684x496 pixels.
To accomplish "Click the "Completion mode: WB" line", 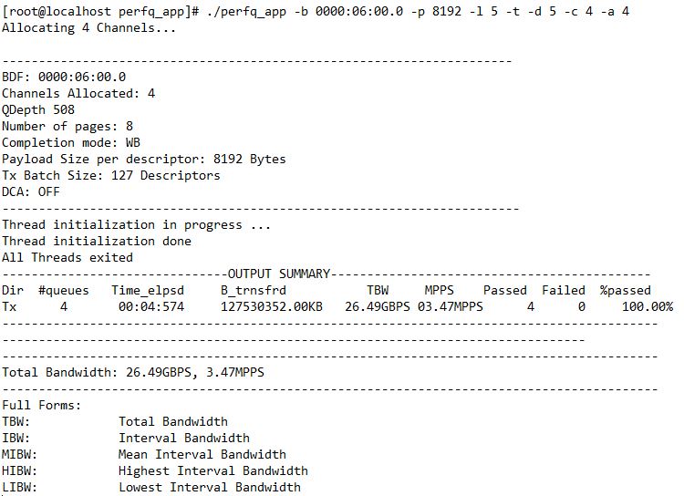I will pyautogui.click(x=71, y=142).
